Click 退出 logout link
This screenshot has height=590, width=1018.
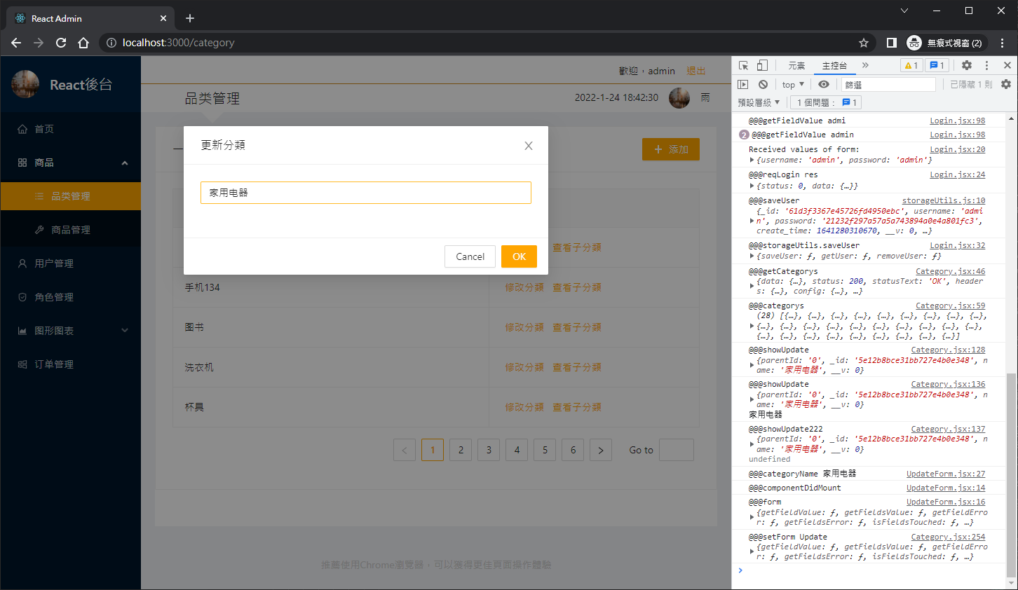click(x=696, y=71)
